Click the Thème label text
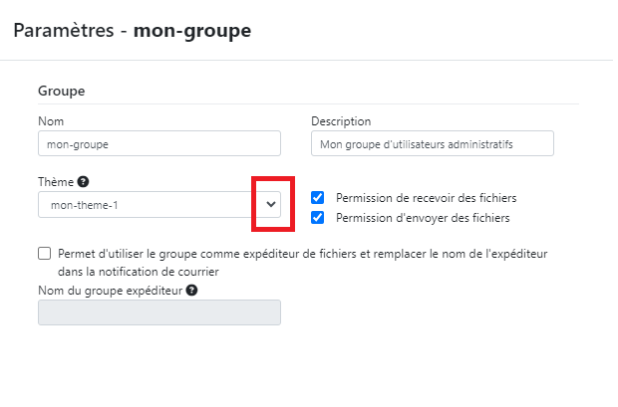The width and height of the screenshot is (618, 407). (x=56, y=182)
